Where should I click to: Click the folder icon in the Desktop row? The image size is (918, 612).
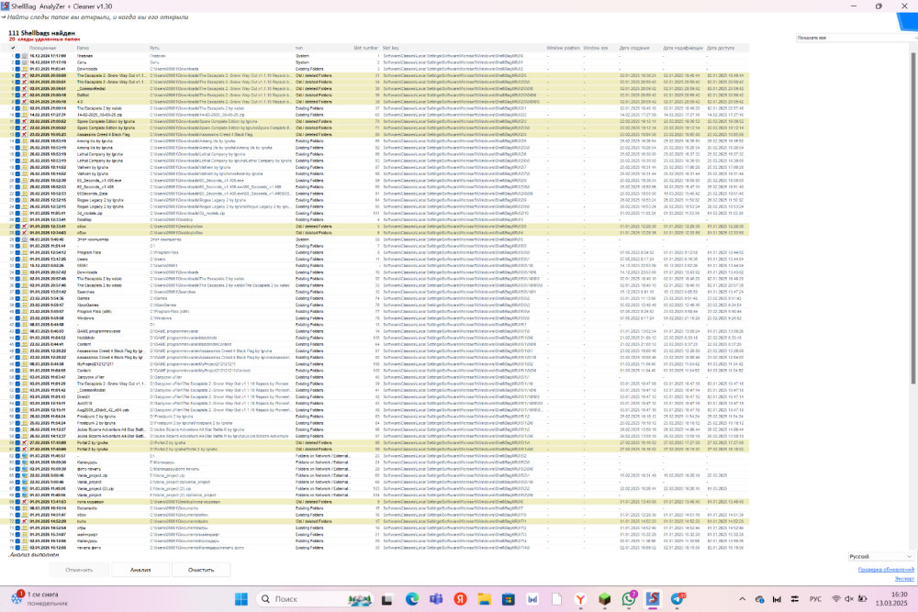click(24, 219)
